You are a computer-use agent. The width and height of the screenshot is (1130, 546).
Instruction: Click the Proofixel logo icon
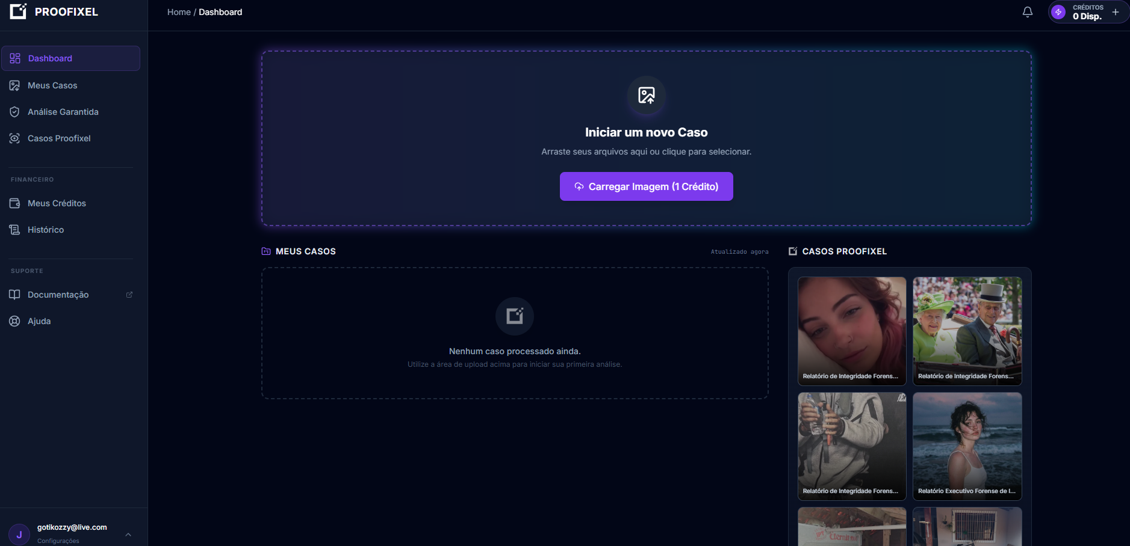coord(18,11)
